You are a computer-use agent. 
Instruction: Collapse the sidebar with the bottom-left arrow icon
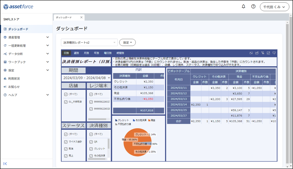pyautogui.click(x=5, y=164)
